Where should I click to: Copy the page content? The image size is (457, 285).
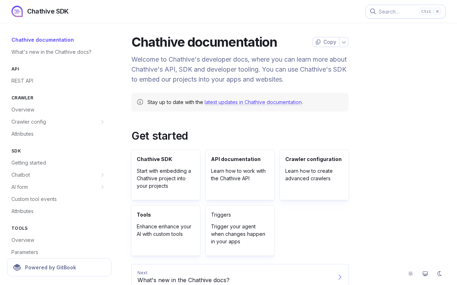pos(326,42)
